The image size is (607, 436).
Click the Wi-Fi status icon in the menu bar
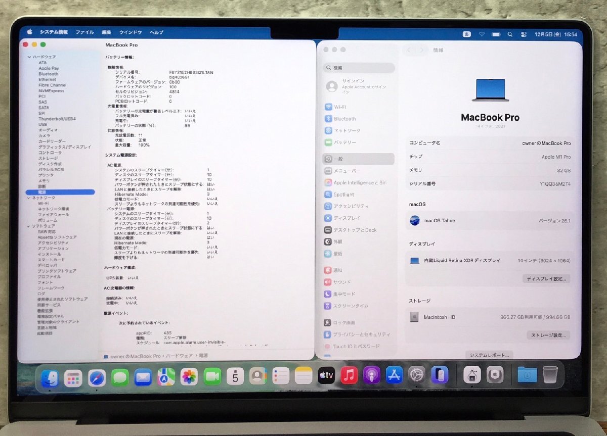click(482, 34)
